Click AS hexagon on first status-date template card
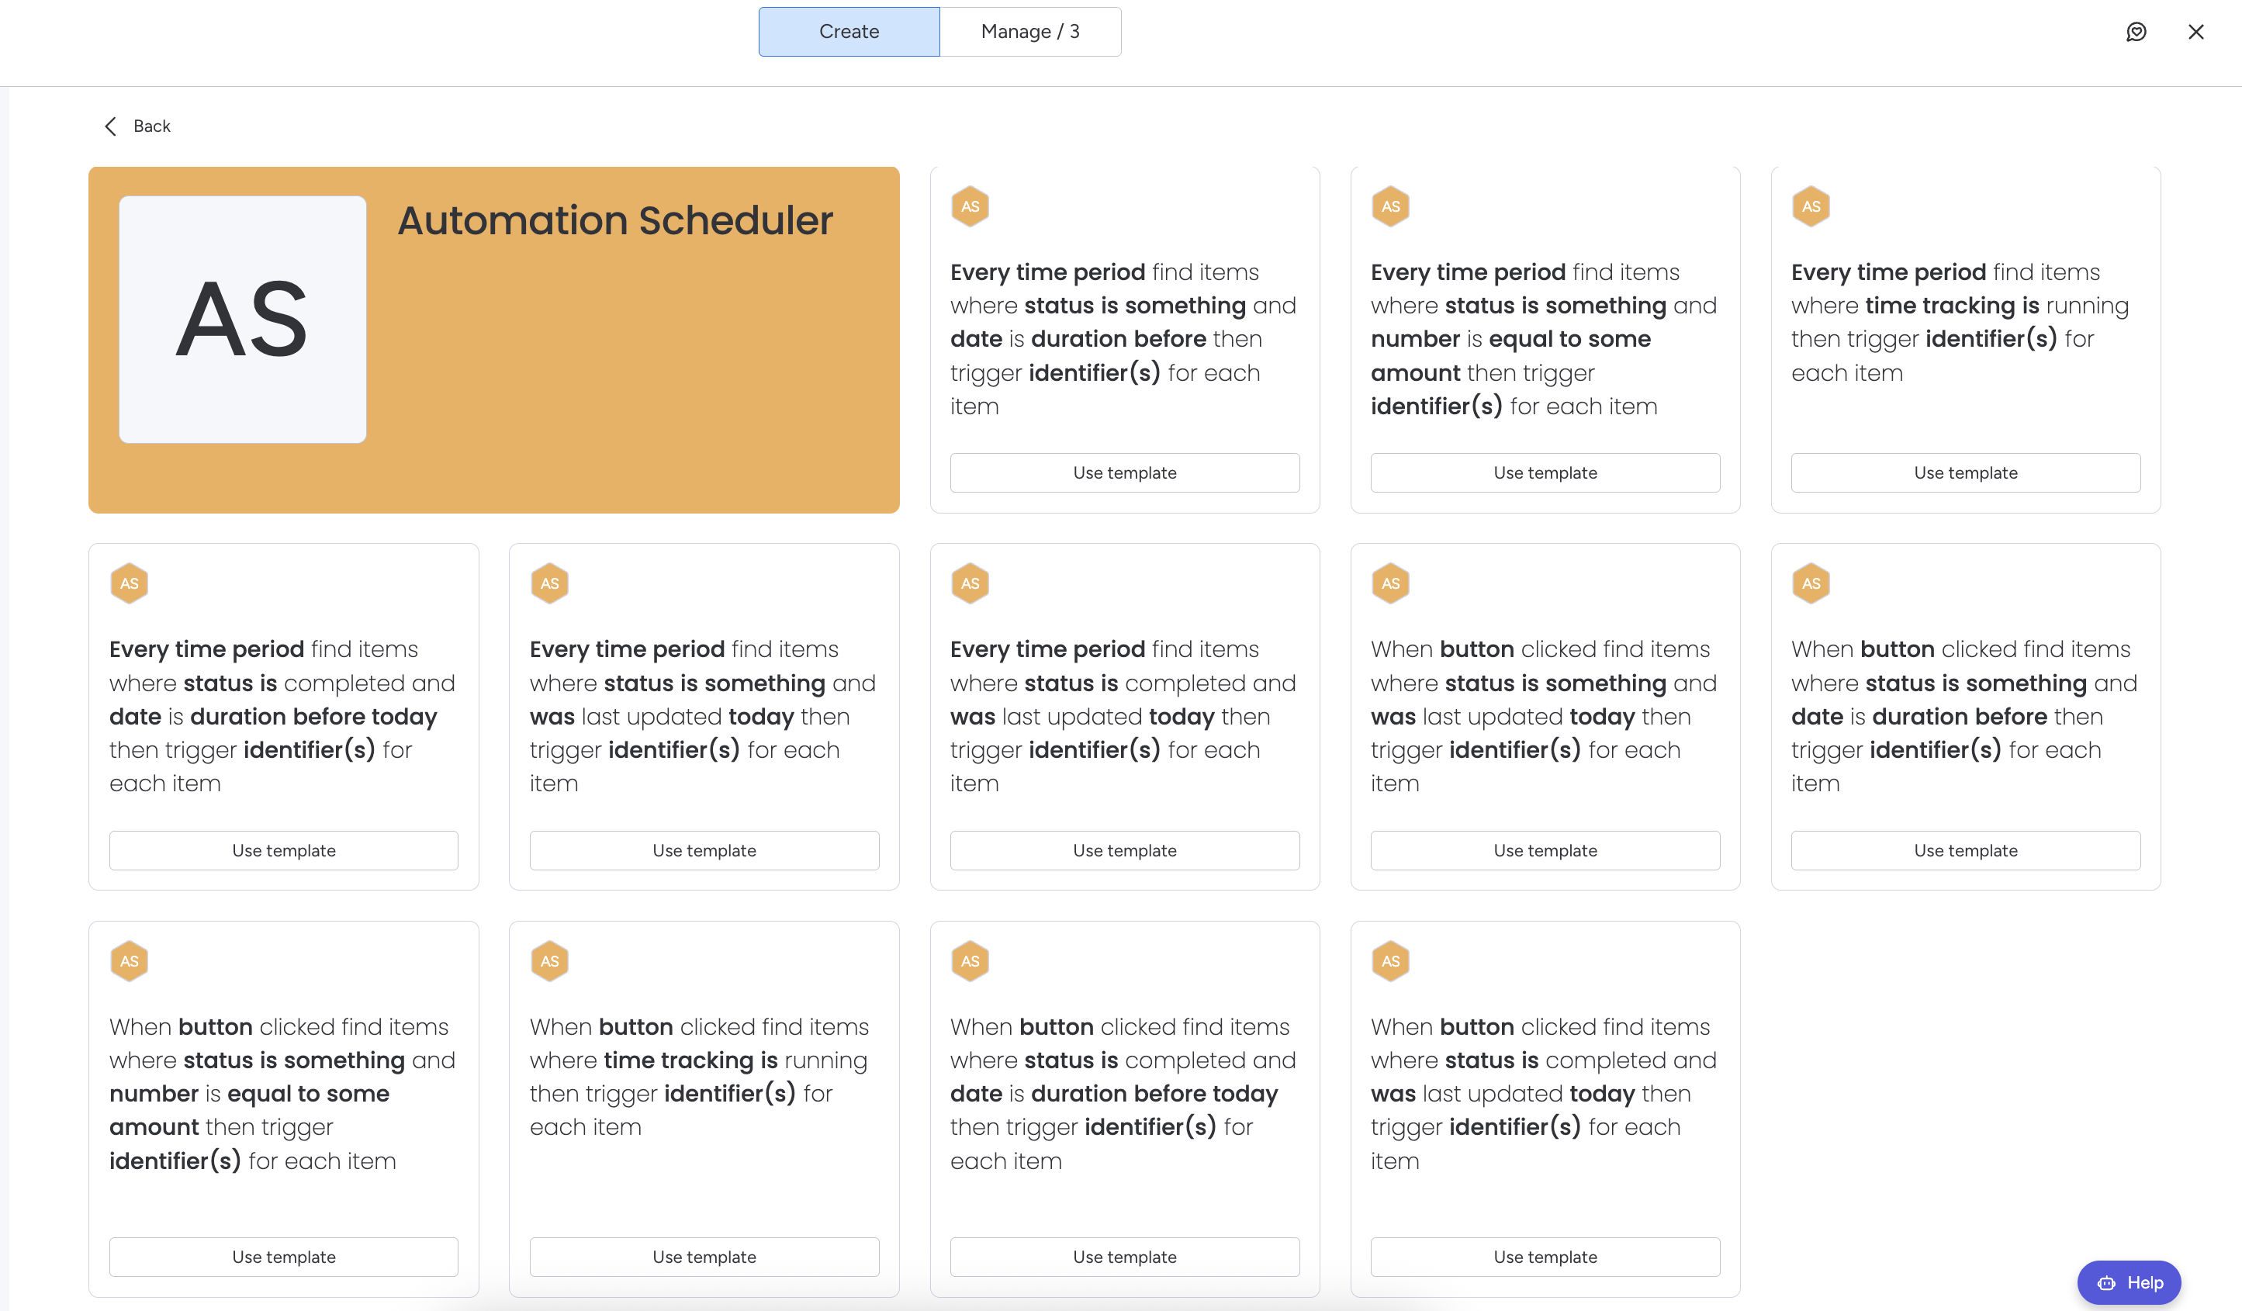 coord(970,206)
